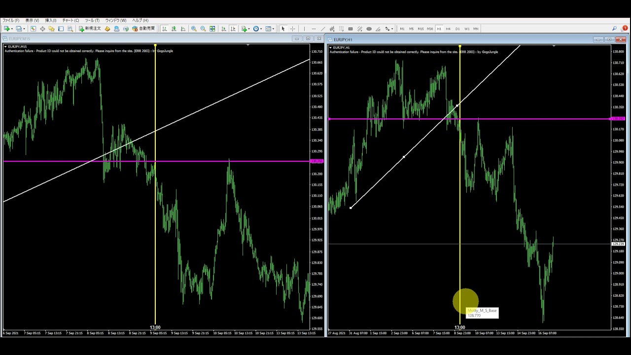Select the equidistant channel tool
The width and height of the screenshot is (631, 355).
[x=332, y=29]
